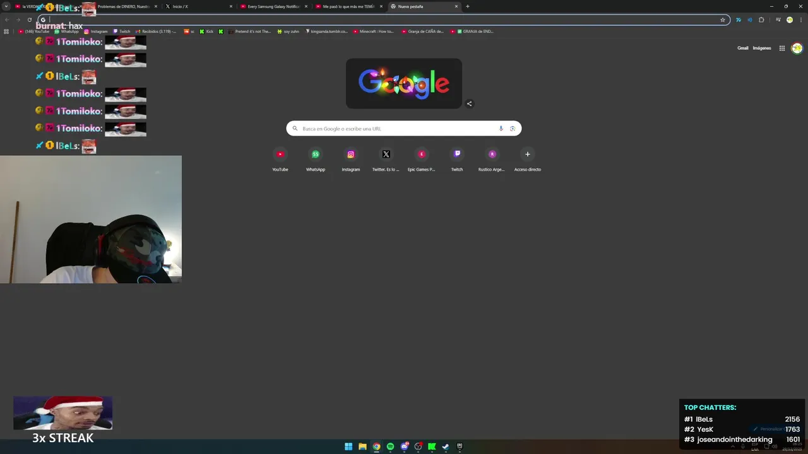Open the 'Recibidos (3.119)' bookmark

coord(156,31)
